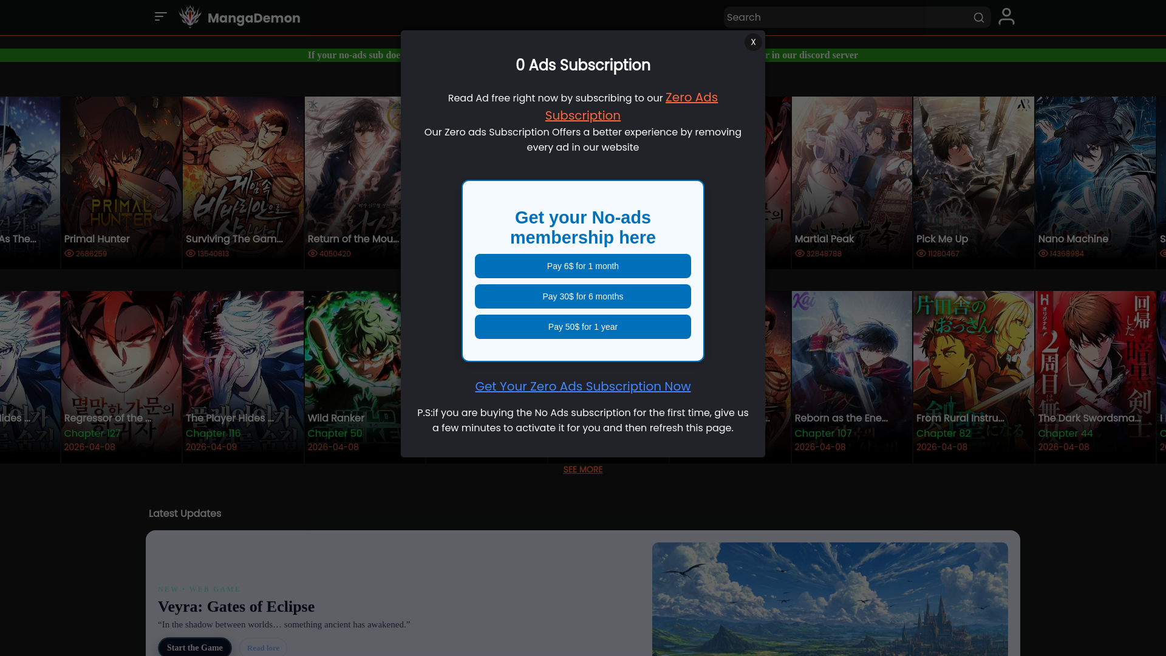Click the MangaDemon logo emblem
The height and width of the screenshot is (656, 1166).
(190, 17)
